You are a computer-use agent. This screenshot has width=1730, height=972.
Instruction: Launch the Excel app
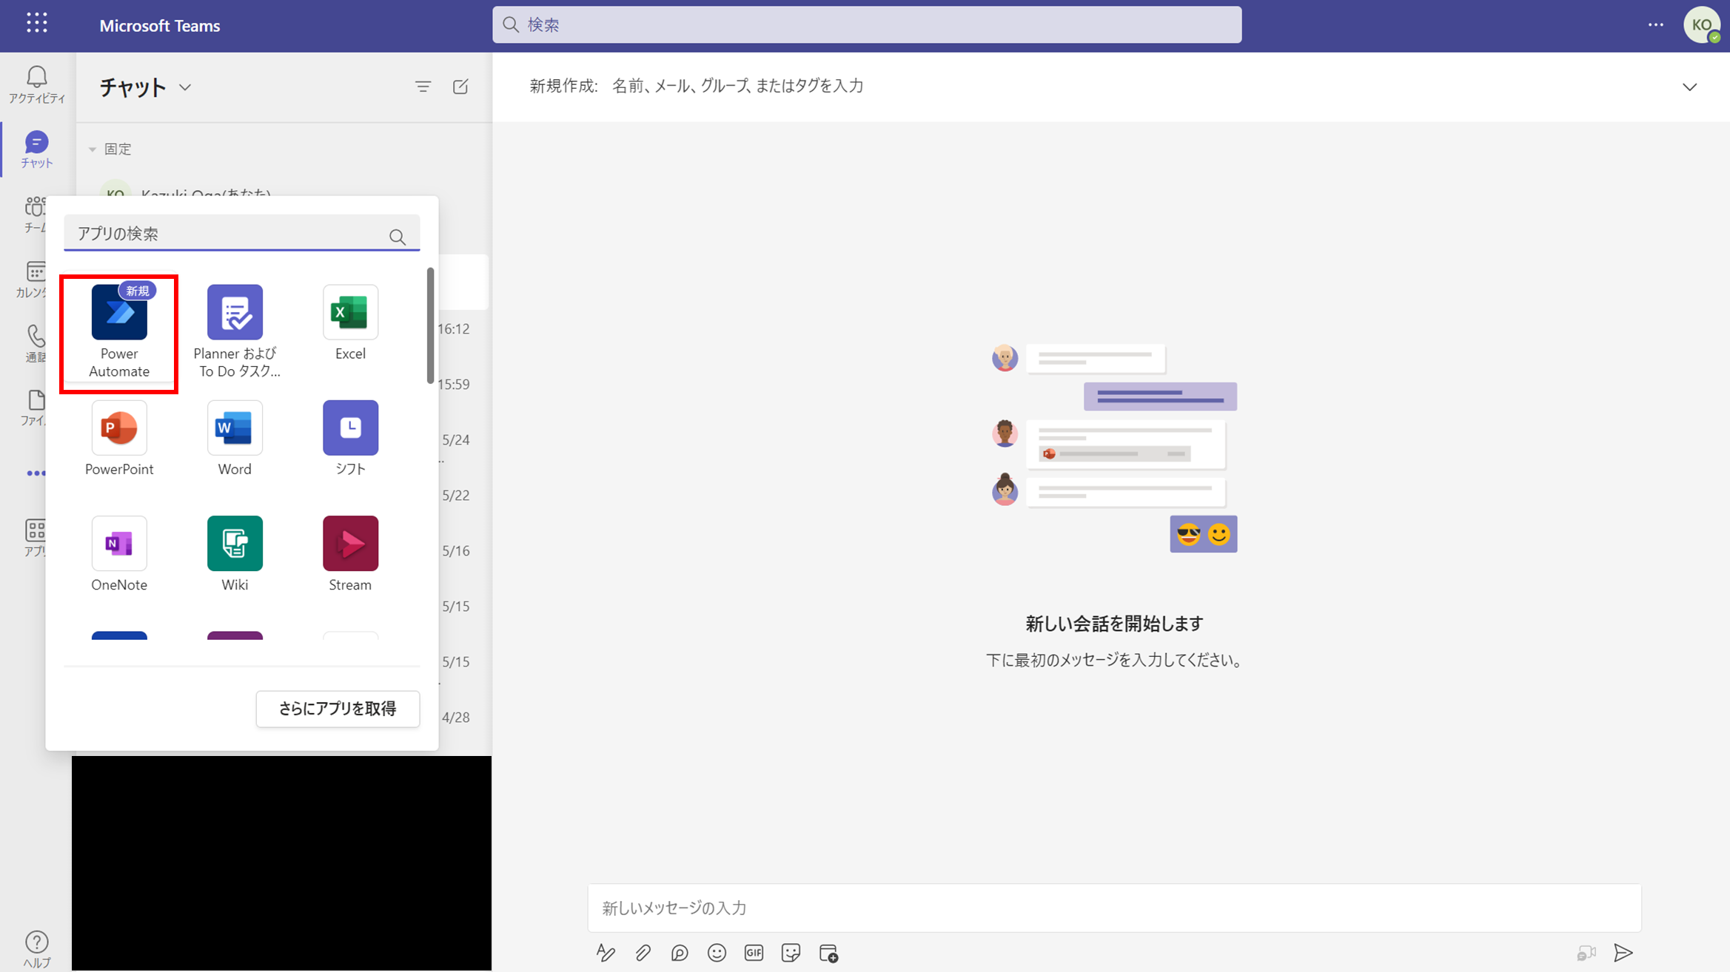pos(350,323)
